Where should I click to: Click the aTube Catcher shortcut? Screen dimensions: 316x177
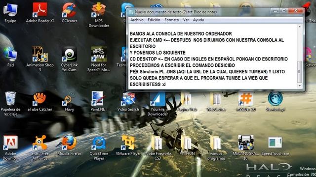40,101
